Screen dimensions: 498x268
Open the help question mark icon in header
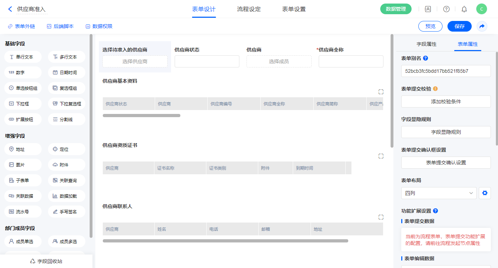[x=446, y=9]
